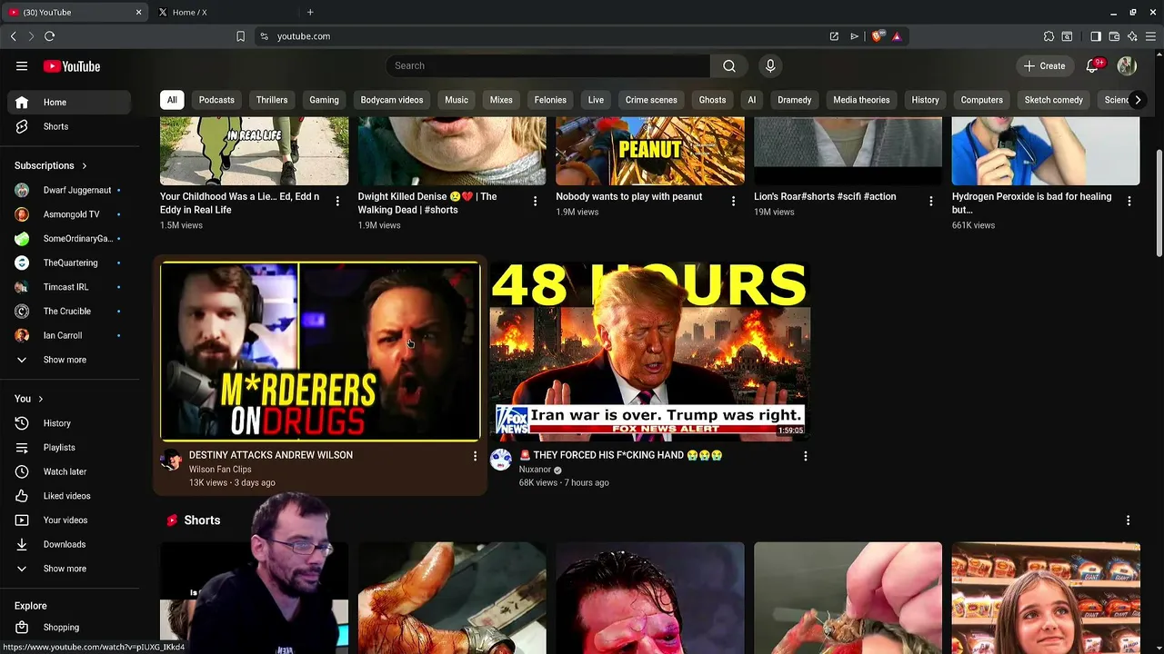
Task: Open options for DESTINY ATTACKS ANDREW WILSON
Action: 475,456
